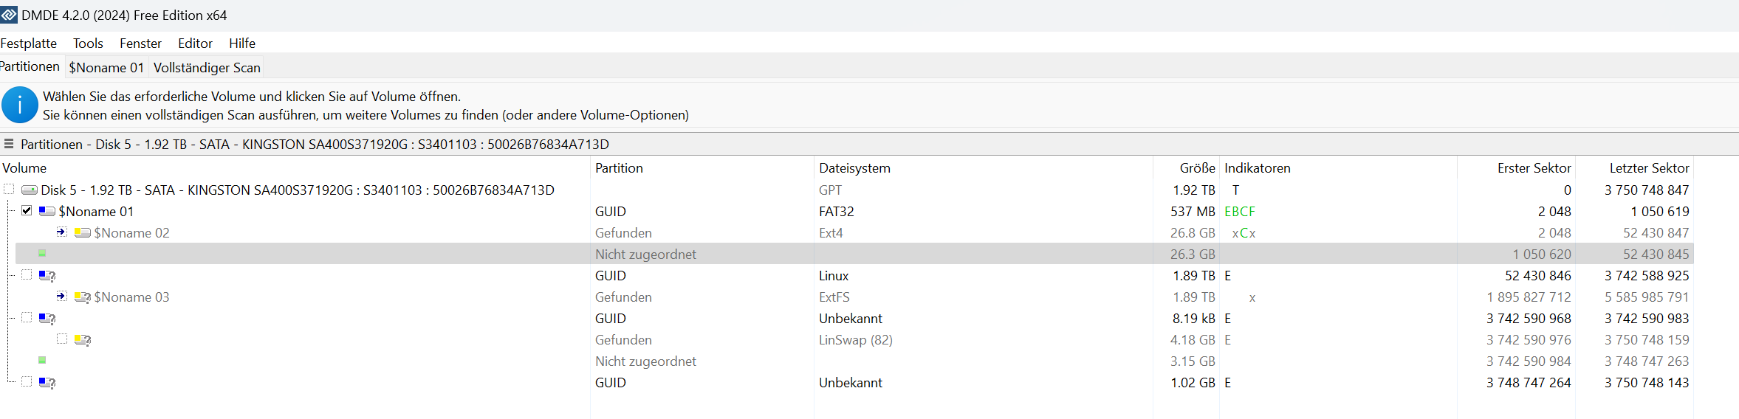The image size is (1739, 419).
Task: Click the yellow $Noname 02 volume icon
Action: click(83, 233)
